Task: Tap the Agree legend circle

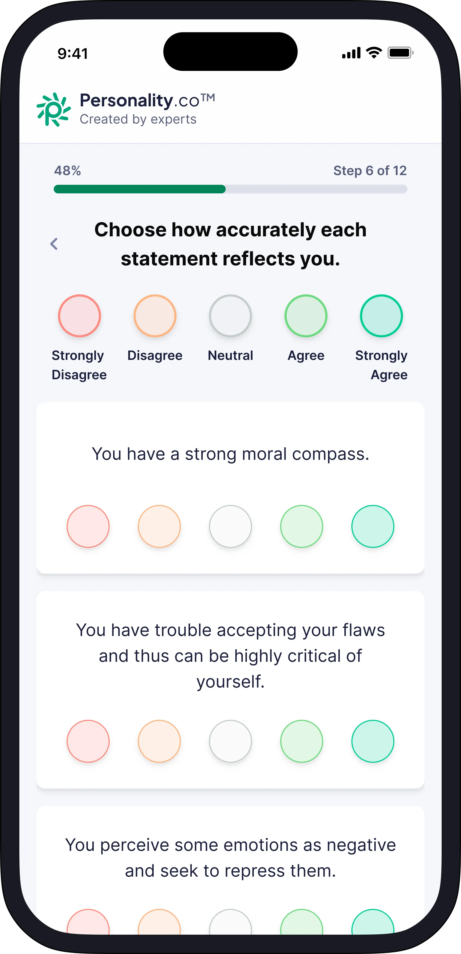Action: pyautogui.click(x=306, y=316)
